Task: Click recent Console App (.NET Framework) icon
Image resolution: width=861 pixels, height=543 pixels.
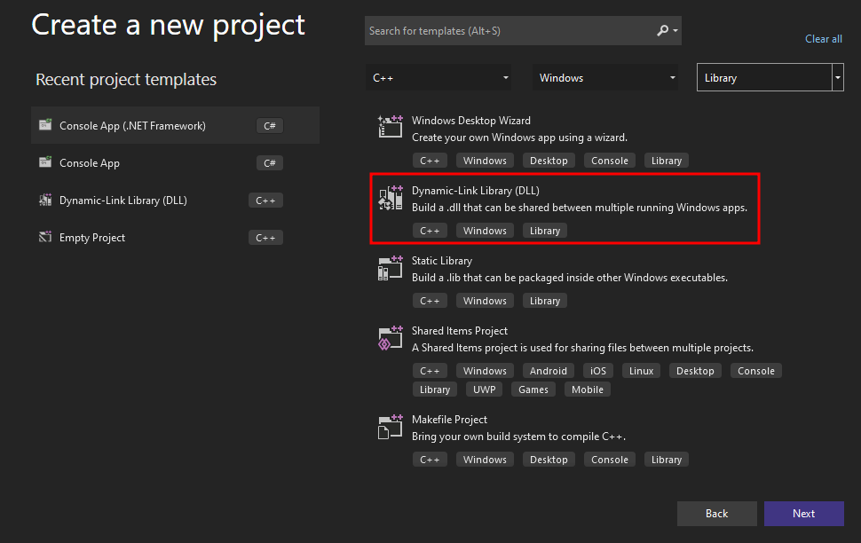Action: point(45,126)
